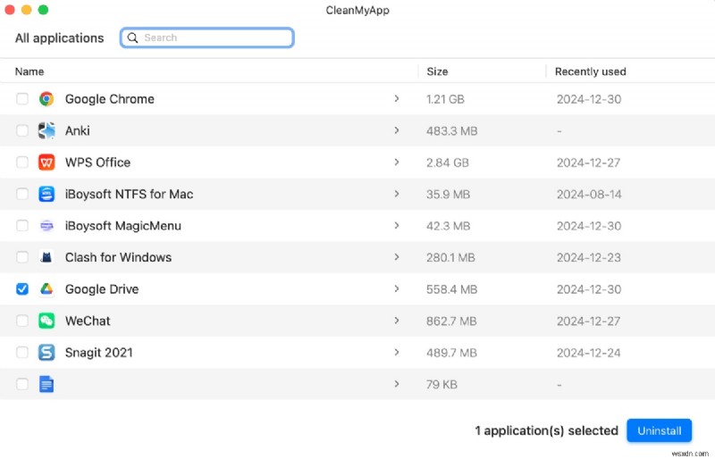Screen dimensions: 715x459
Task: Click the iBoysoft MagicMenu name
Action: pos(122,226)
